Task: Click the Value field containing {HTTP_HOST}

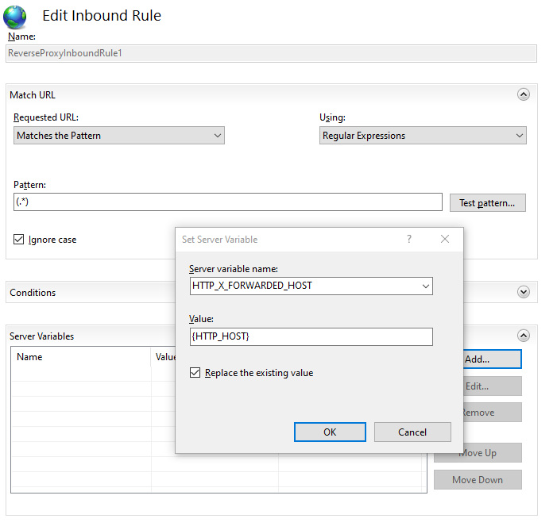Action: coord(311,336)
